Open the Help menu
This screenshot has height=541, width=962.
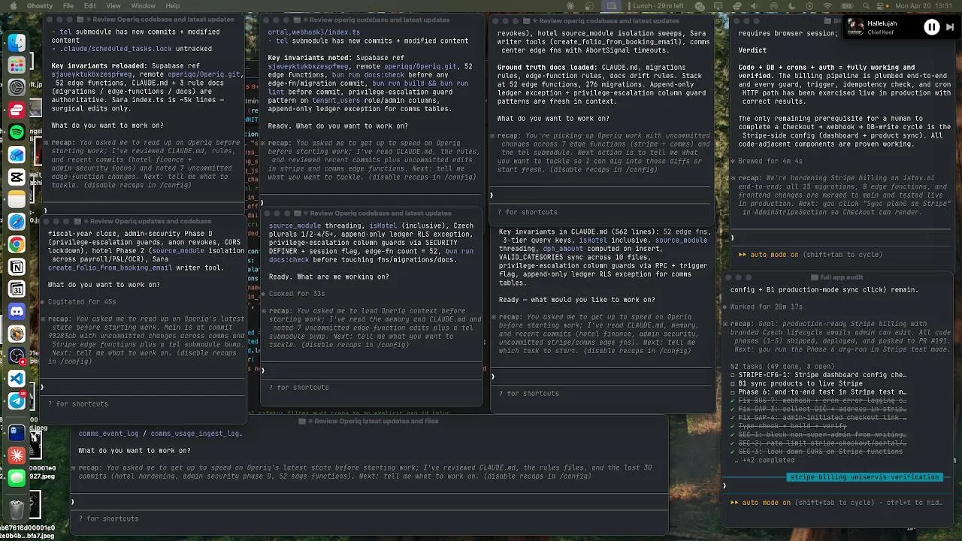(x=173, y=5)
